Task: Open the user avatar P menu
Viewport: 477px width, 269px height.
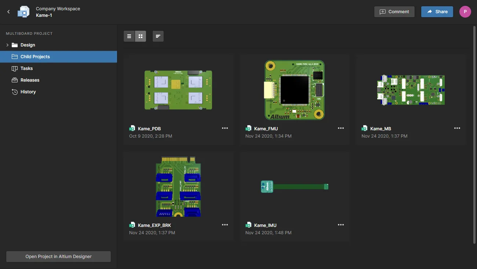Action: click(465, 12)
